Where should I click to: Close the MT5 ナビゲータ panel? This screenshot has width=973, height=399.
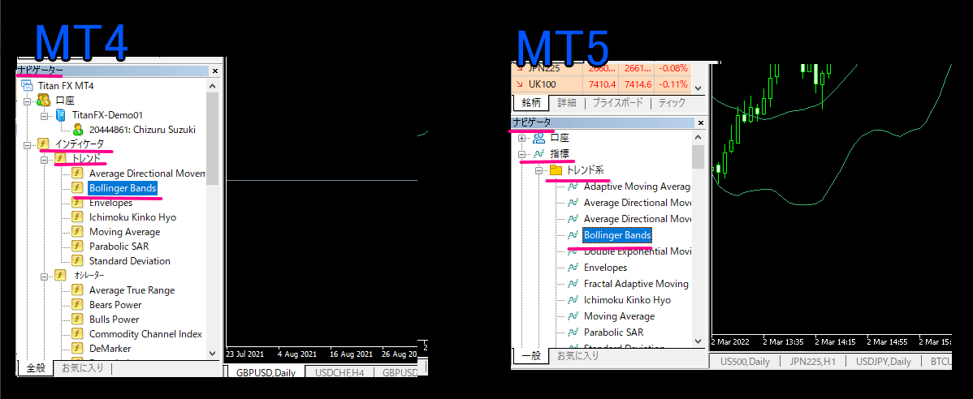coord(701,122)
